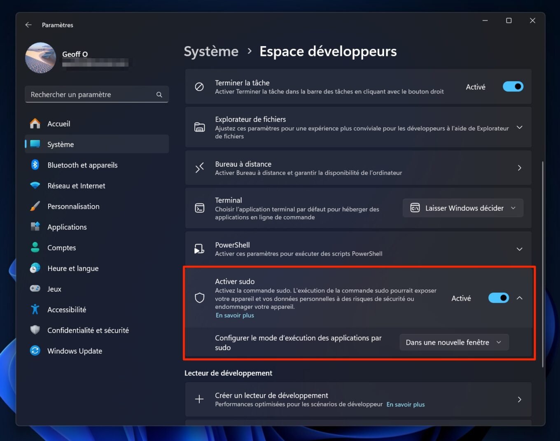
Task: Click the Réseau et Internet wifi icon
Action: 35,186
